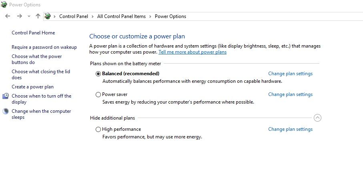Change plan settings for Balanced plan
The width and height of the screenshot is (363, 192).
(290, 74)
